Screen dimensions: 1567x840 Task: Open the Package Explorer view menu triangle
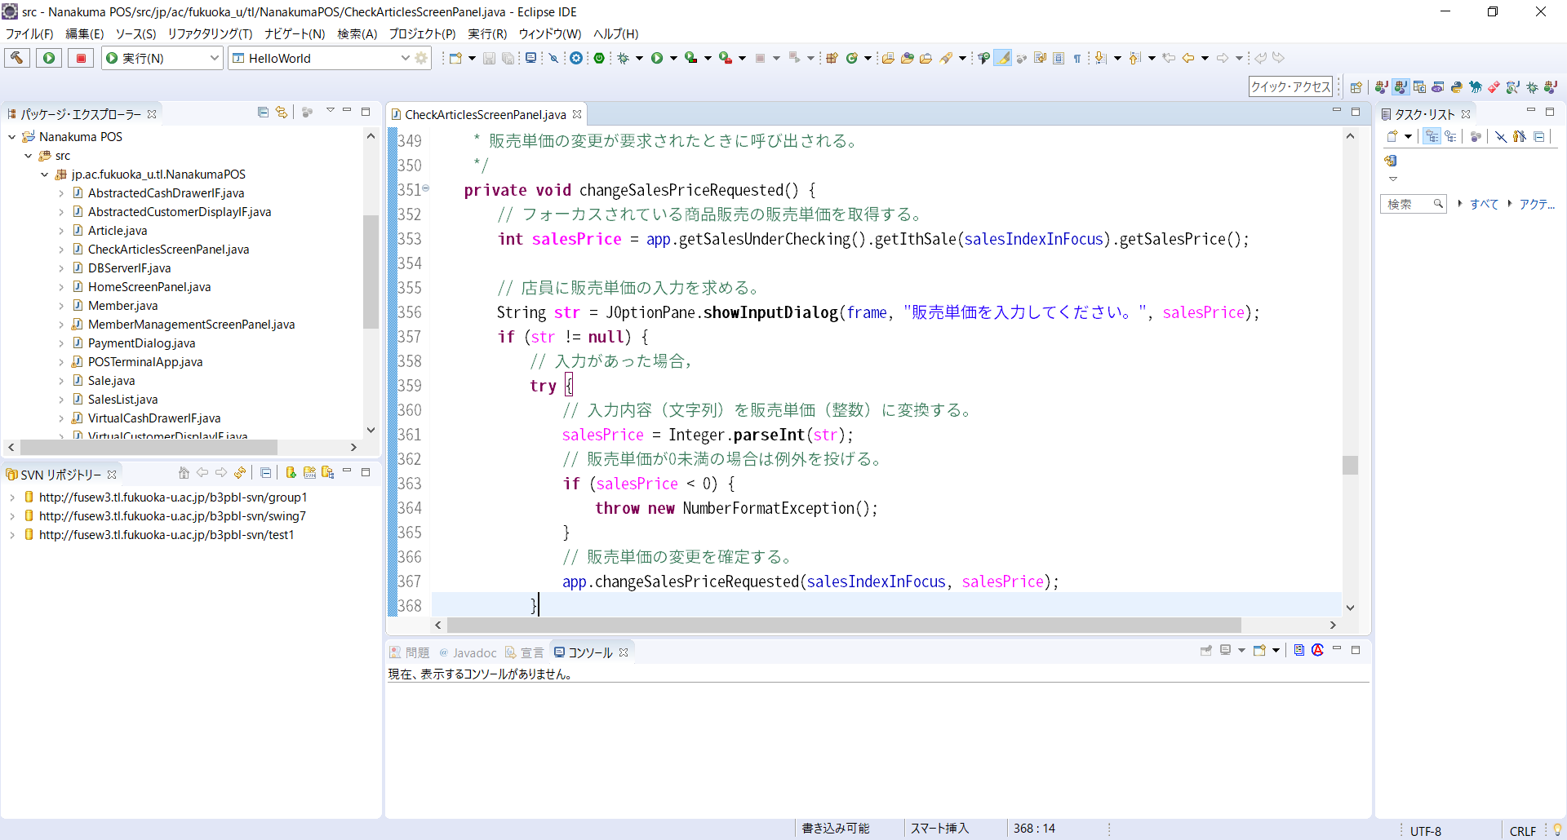point(331,111)
